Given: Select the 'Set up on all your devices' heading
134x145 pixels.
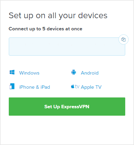Looking at the screenshot, I should coord(58,16).
